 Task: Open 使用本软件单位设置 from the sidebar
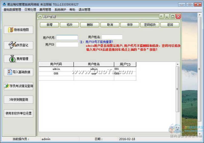point(19,113)
